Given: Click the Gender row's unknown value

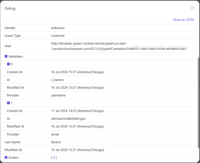Looking at the screenshot, I should pyautogui.click(x=58, y=28).
